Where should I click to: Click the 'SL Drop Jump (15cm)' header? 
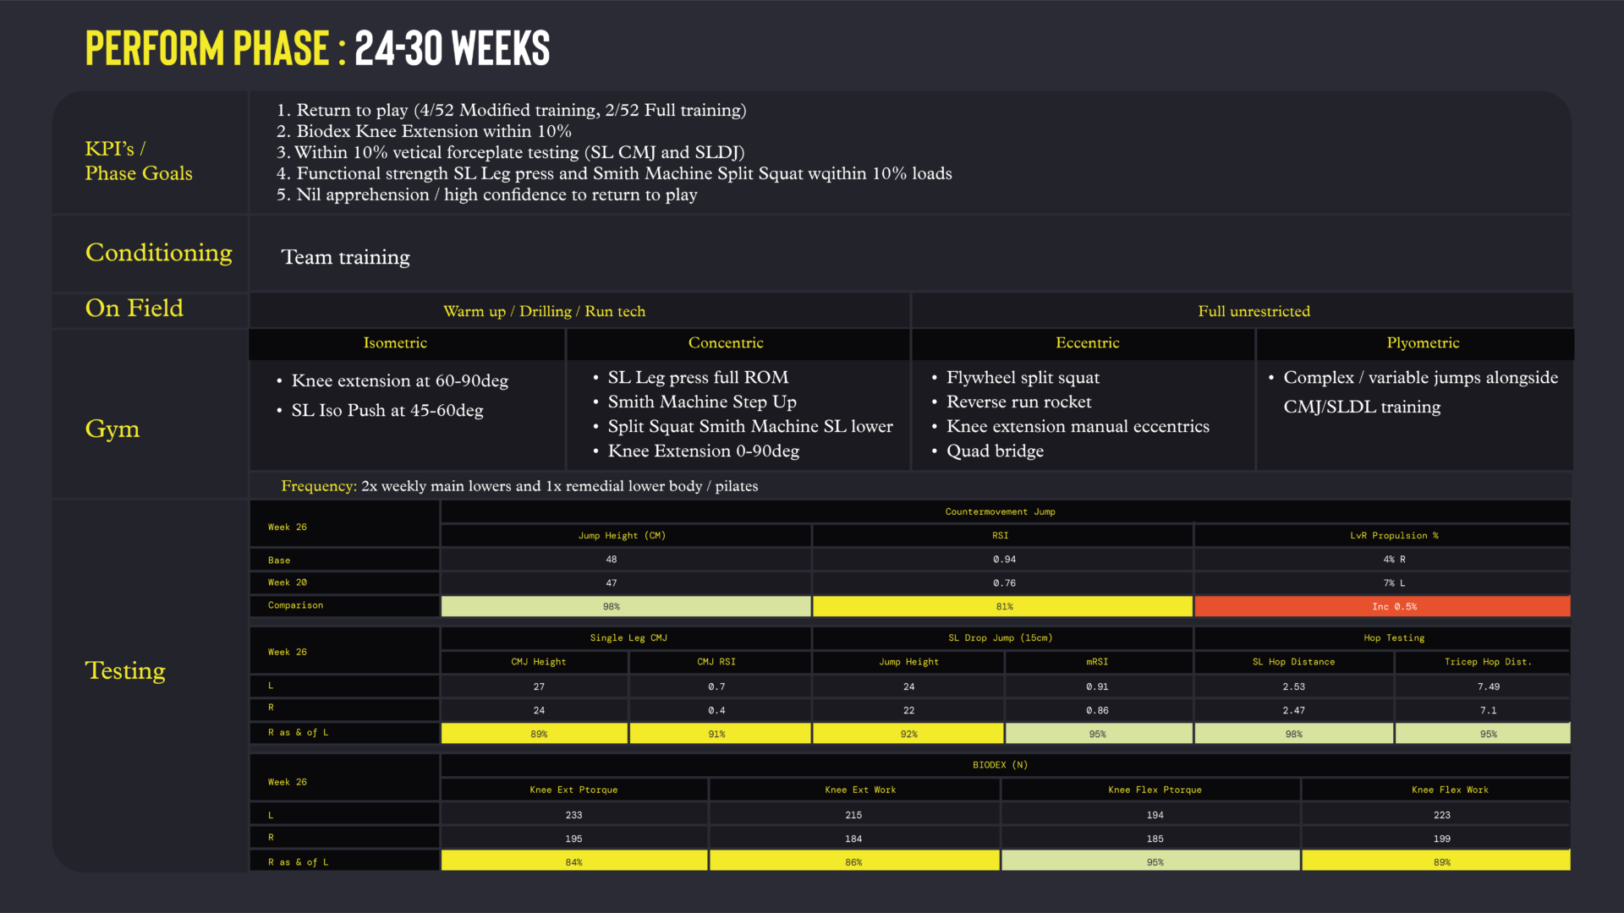(x=1000, y=637)
